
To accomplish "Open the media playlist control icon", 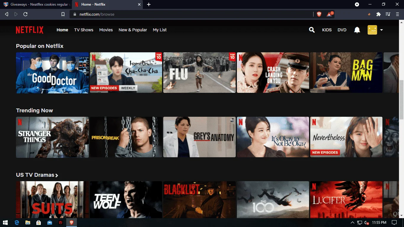I will 388,14.
